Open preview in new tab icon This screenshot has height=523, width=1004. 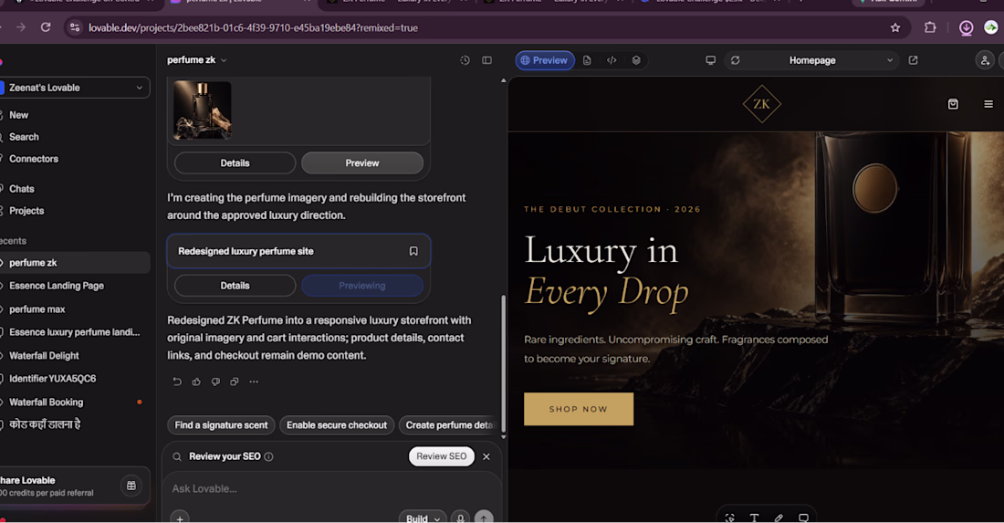click(x=913, y=60)
